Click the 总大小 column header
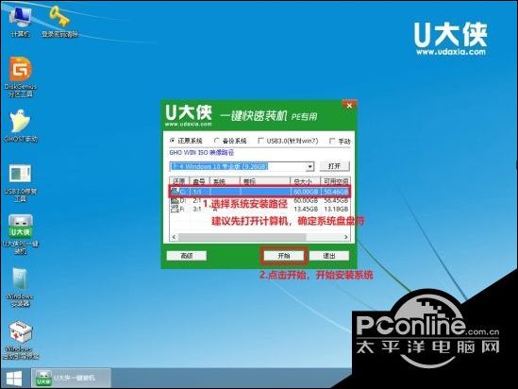The image size is (518, 389). (305, 181)
